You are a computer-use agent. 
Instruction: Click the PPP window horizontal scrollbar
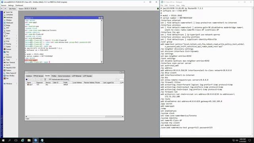coord(75,116)
